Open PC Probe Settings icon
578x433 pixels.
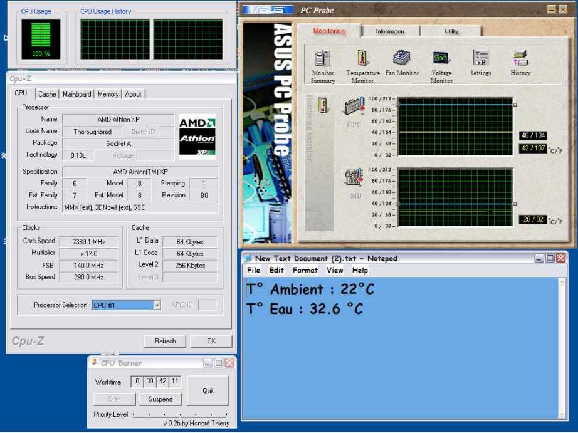[481, 63]
